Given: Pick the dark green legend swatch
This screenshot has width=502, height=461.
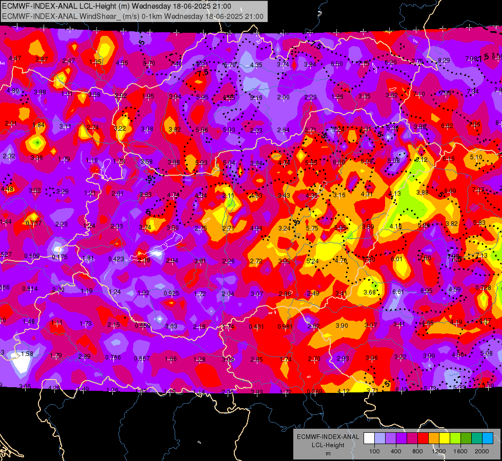Looking at the screenshot, I should coord(466,438).
